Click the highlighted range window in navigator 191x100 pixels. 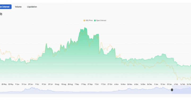pos(181,90)
